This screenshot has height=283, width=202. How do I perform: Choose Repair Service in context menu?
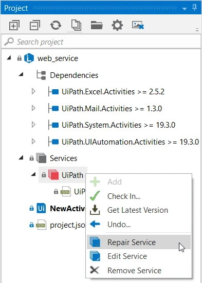tap(139, 242)
